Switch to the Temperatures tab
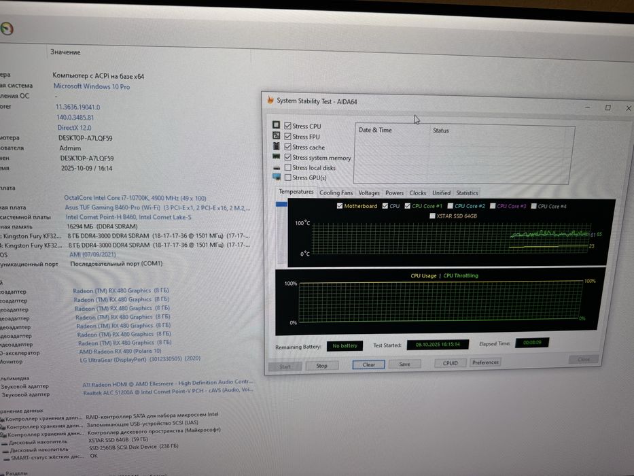Image resolution: width=634 pixels, height=476 pixels. (x=296, y=192)
